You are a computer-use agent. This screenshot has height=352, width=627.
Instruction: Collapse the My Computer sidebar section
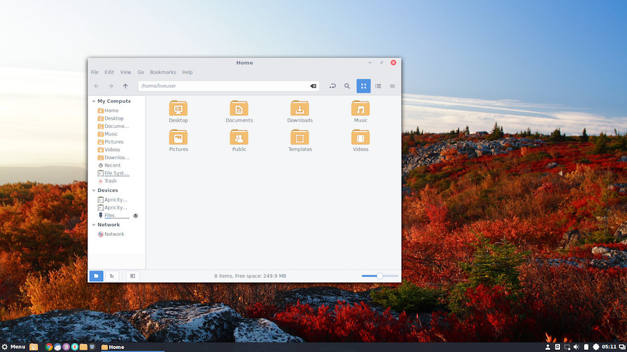click(x=93, y=102)
